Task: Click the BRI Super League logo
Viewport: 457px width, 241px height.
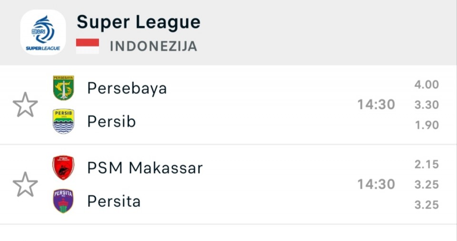Action: pyautogui.click(x=43, y=32)
